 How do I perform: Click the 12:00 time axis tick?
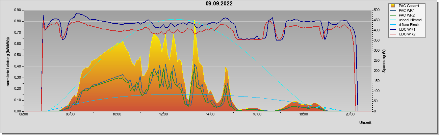click(x=163, y=114)
